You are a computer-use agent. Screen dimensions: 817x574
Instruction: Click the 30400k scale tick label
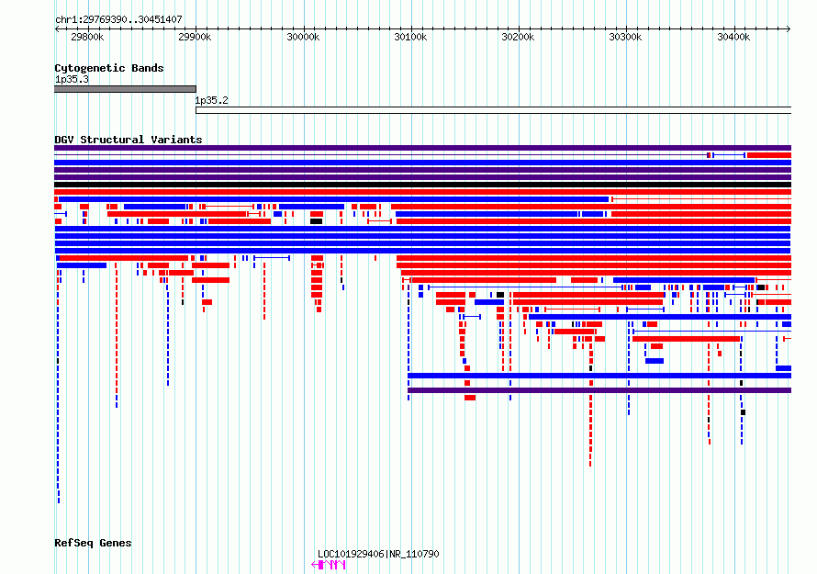733,37
